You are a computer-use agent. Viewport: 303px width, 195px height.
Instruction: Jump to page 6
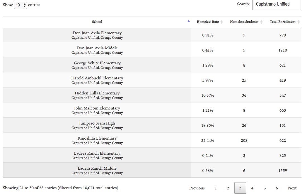pyautogui.click(x=277, y=188)
